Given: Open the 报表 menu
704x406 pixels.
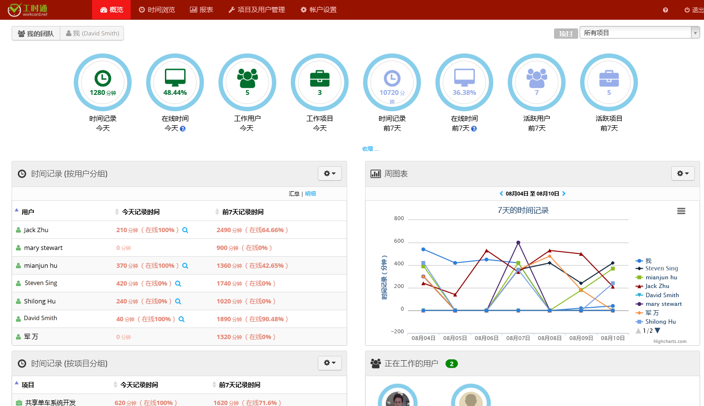Looking at the screenshot, I should pyautogui.click(x=202, y=10).
